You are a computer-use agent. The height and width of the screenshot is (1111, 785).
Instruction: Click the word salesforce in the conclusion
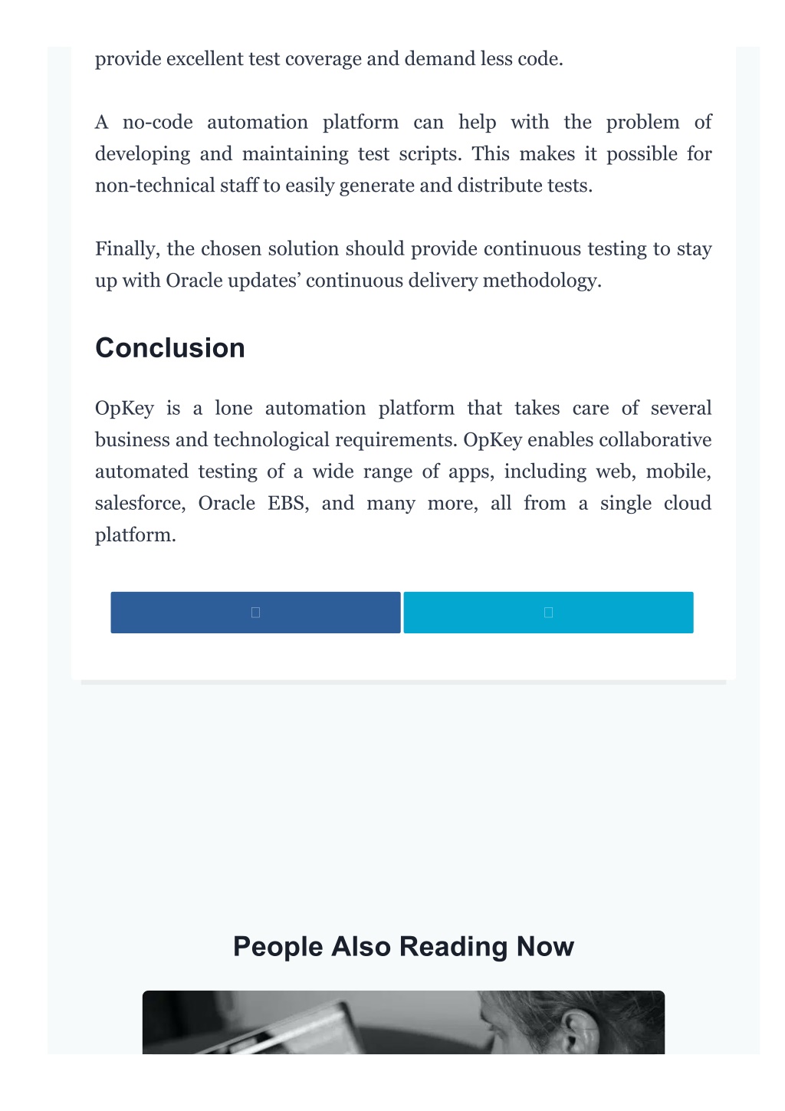click(140, 503)
